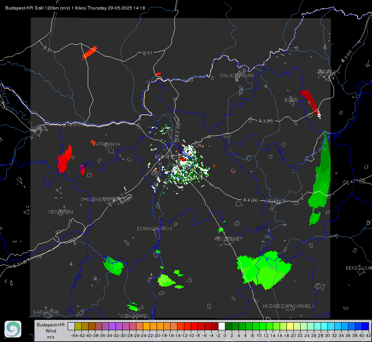
Task: Click the orange-red echo on the B 51 road
Action: click(x=89, y=53)
